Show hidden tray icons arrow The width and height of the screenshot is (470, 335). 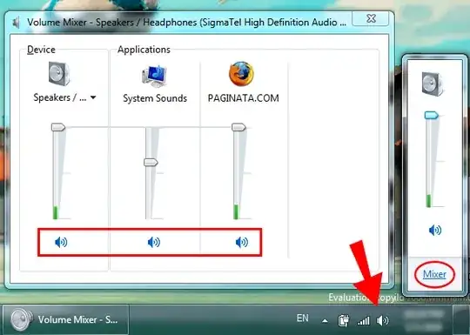(325, 321)
